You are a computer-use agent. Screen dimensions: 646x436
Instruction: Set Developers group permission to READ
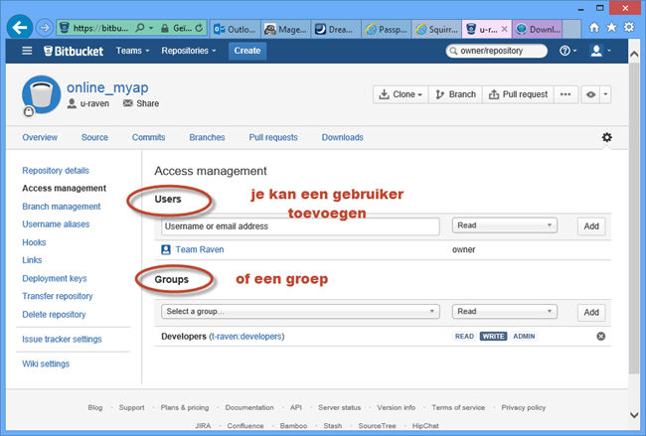click(x=464, y=337)
